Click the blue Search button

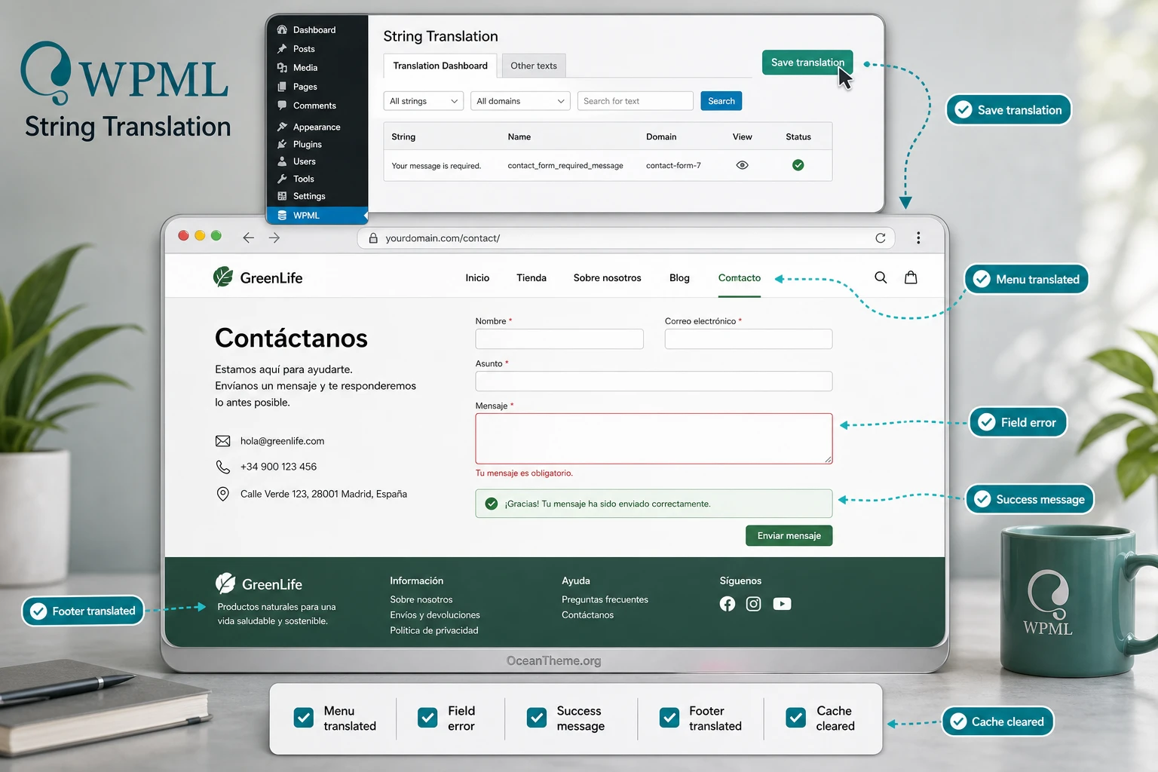(721, 101)
